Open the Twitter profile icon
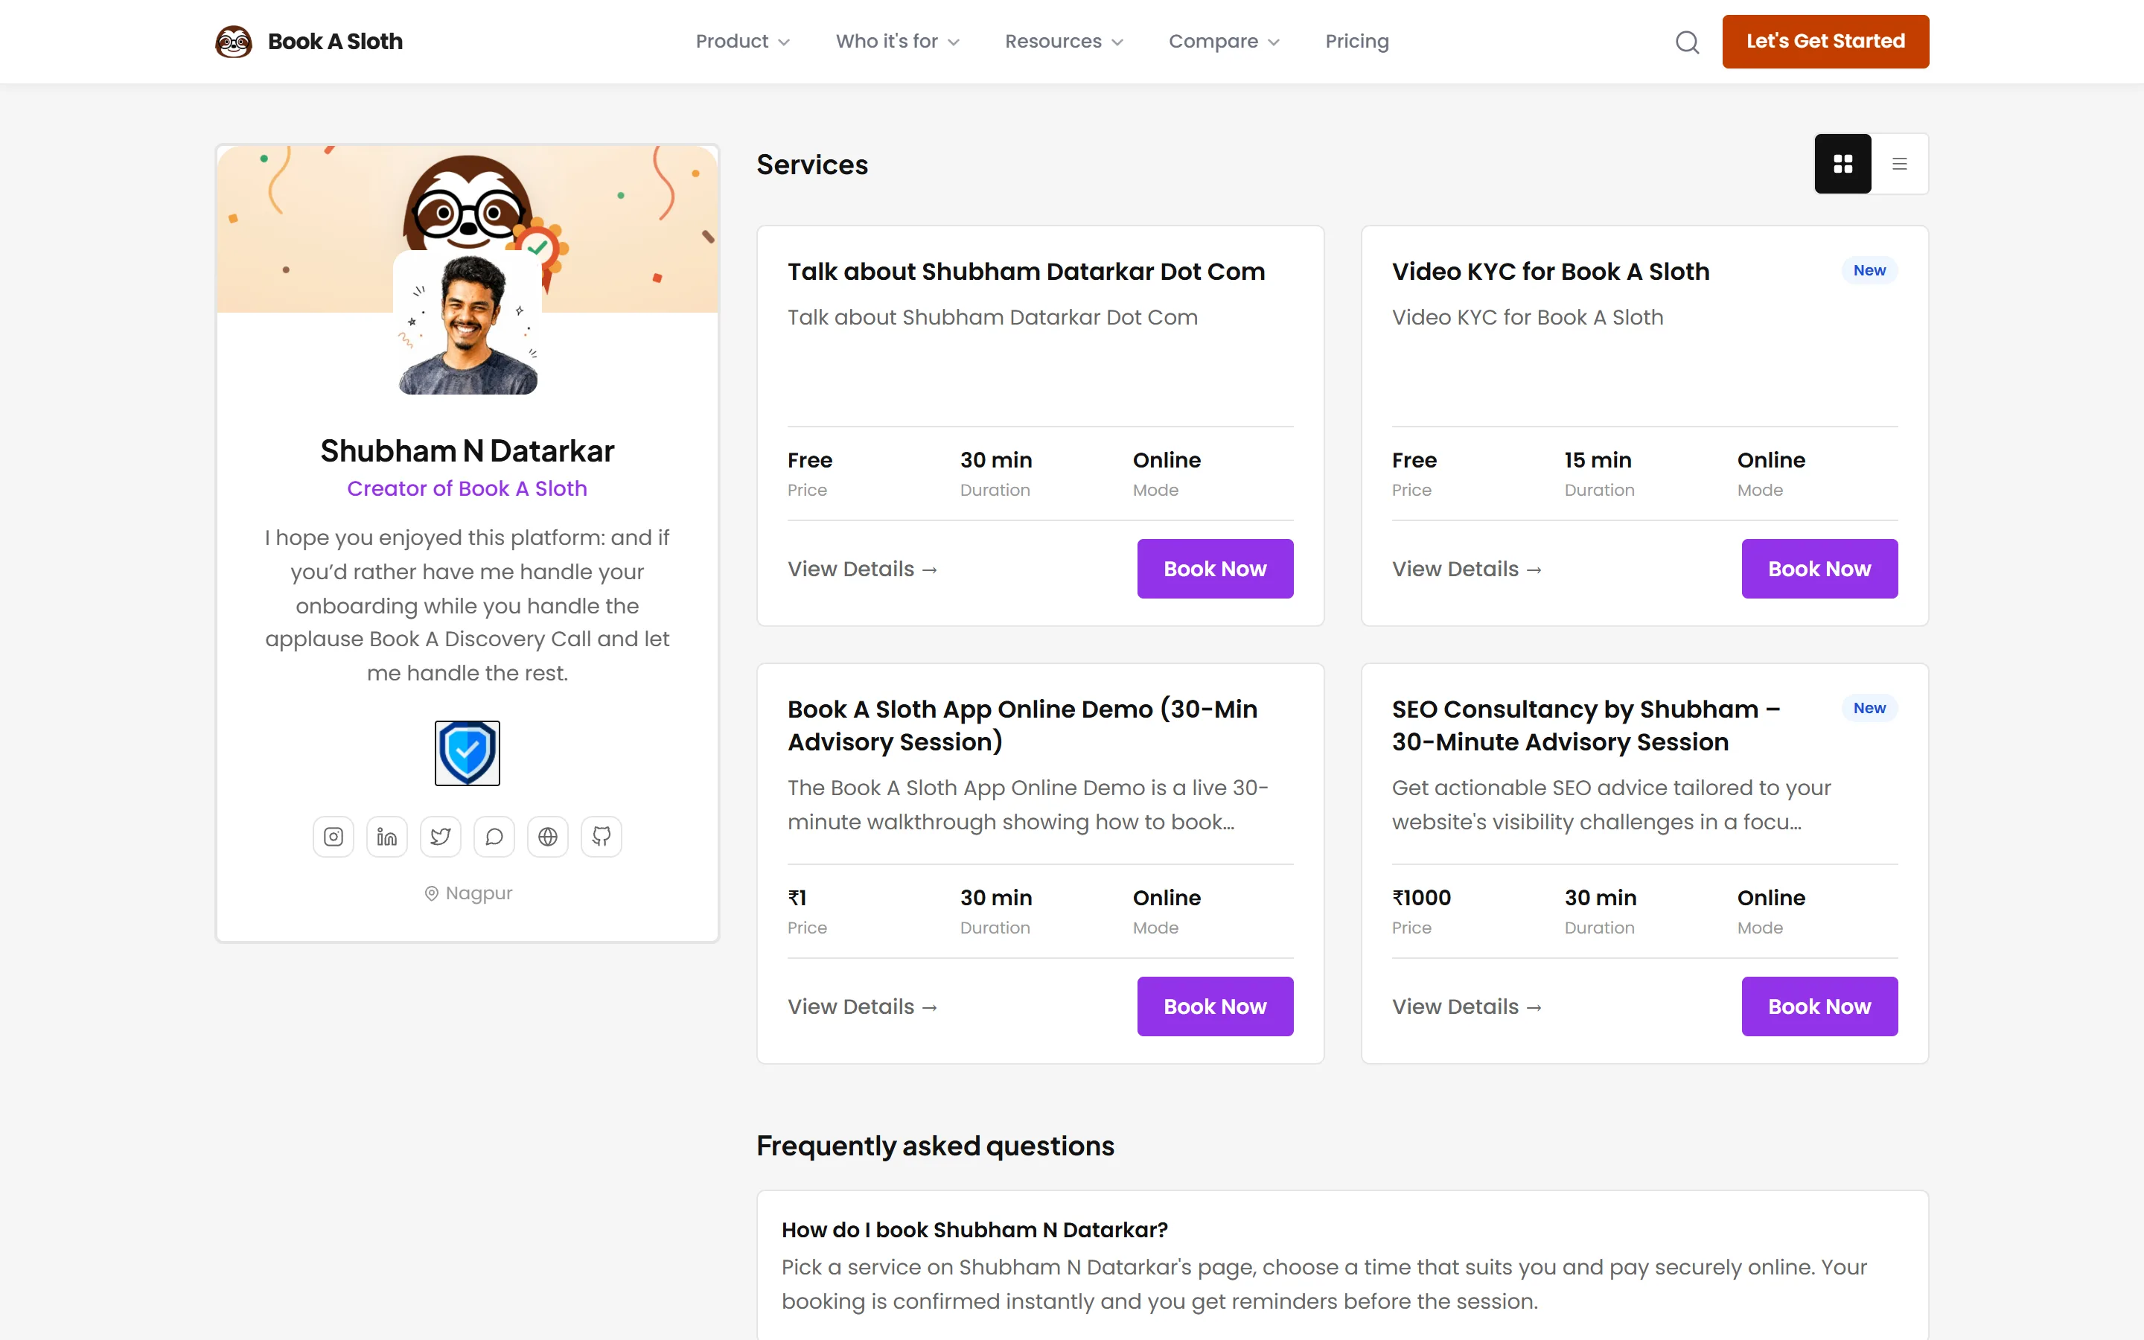2144x1340 pixels. [x=440, y=837]
